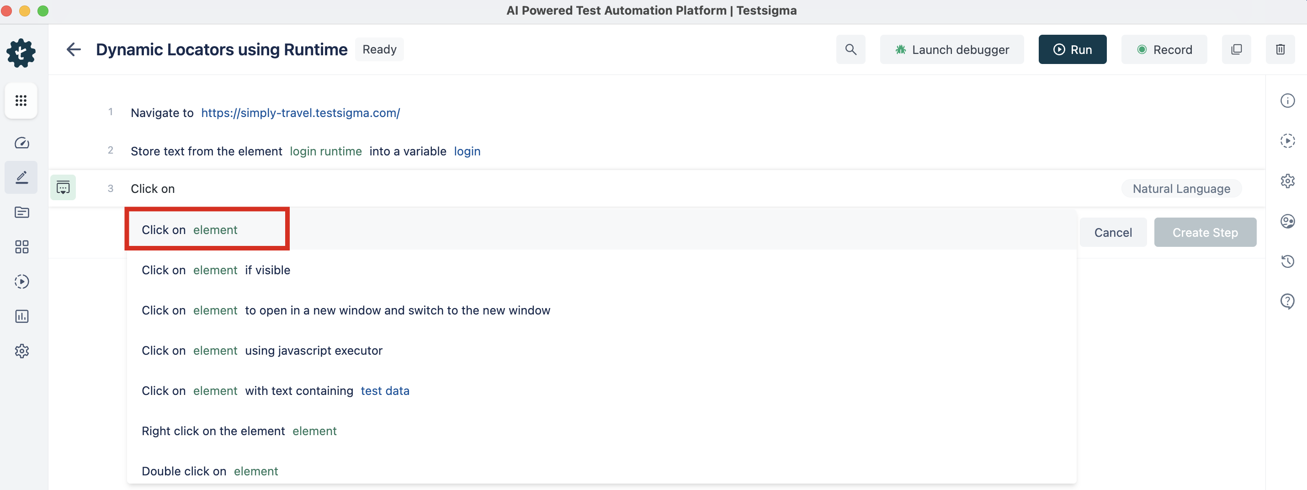Click the Ready status badge
Viewport: 1307px width, 490px height.
pos(379,49)
